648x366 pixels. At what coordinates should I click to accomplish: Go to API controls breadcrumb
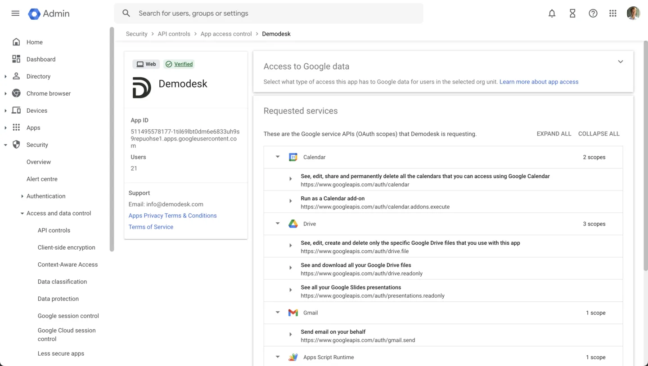pos(174,34)
